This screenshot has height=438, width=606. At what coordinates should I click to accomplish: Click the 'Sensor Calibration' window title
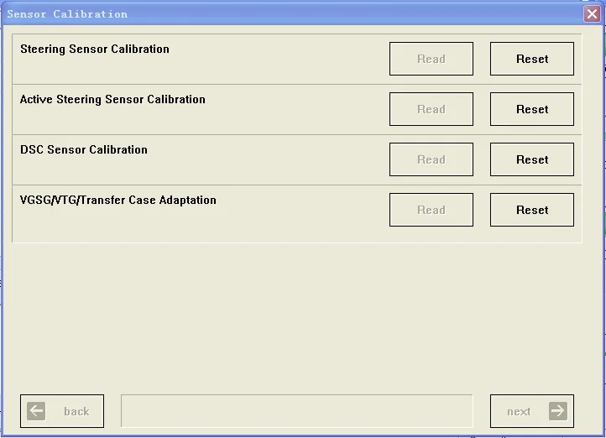67,14
